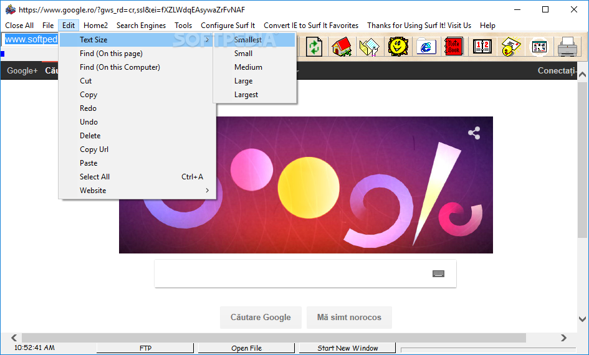Screen dimensions: 589x355
Task: Click the printer icon
Action: [x=567, y=47]
